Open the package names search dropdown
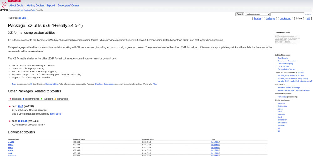313x156 pixels. coord(257,14)
